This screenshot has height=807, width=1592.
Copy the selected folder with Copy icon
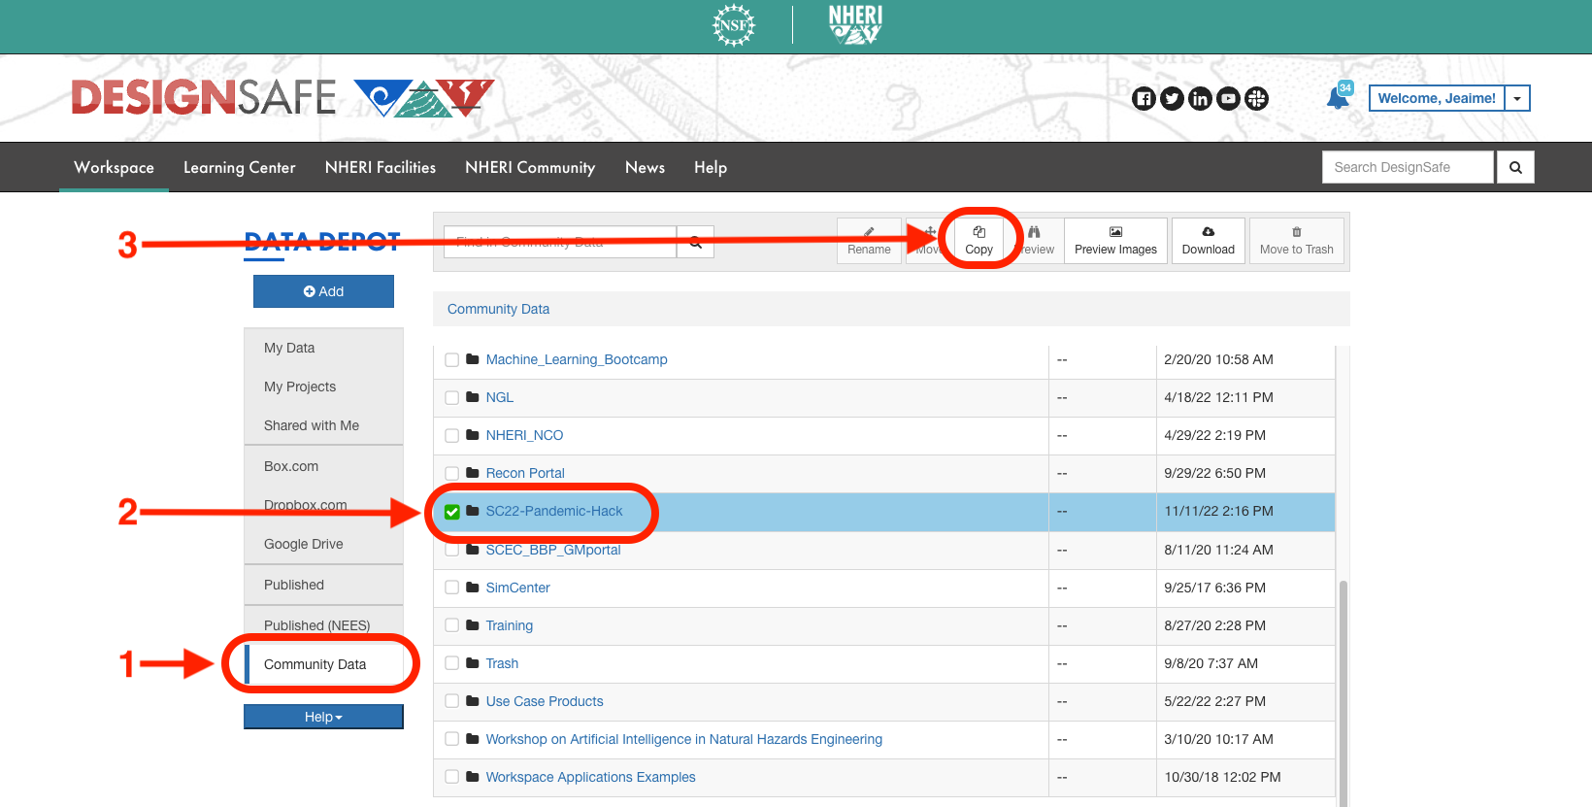click(978, 240)
